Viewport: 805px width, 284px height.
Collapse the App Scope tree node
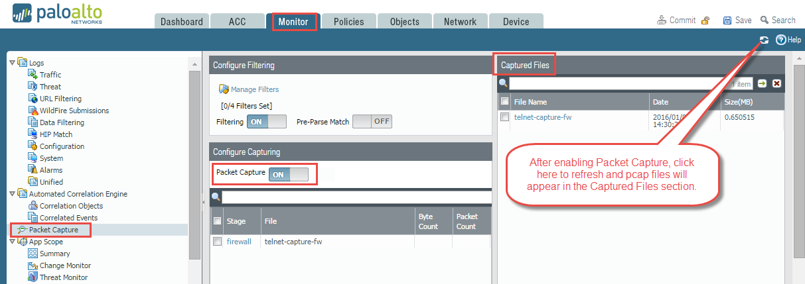tap(11, 242)
